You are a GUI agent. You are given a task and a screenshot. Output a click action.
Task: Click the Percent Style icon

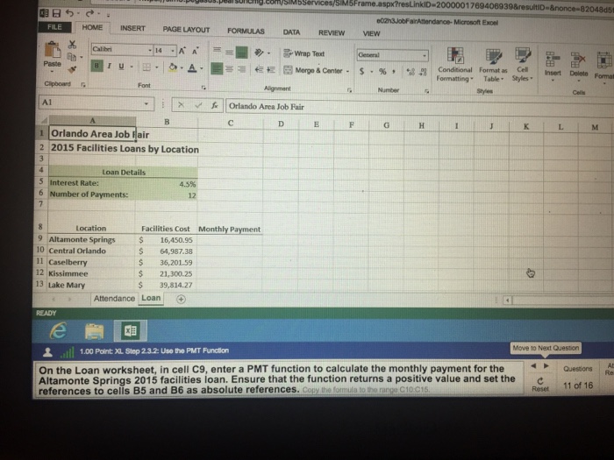click(382, 72)
